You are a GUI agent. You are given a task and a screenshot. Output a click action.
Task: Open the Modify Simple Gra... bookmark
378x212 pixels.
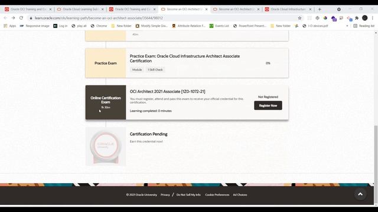pos(152,26)
